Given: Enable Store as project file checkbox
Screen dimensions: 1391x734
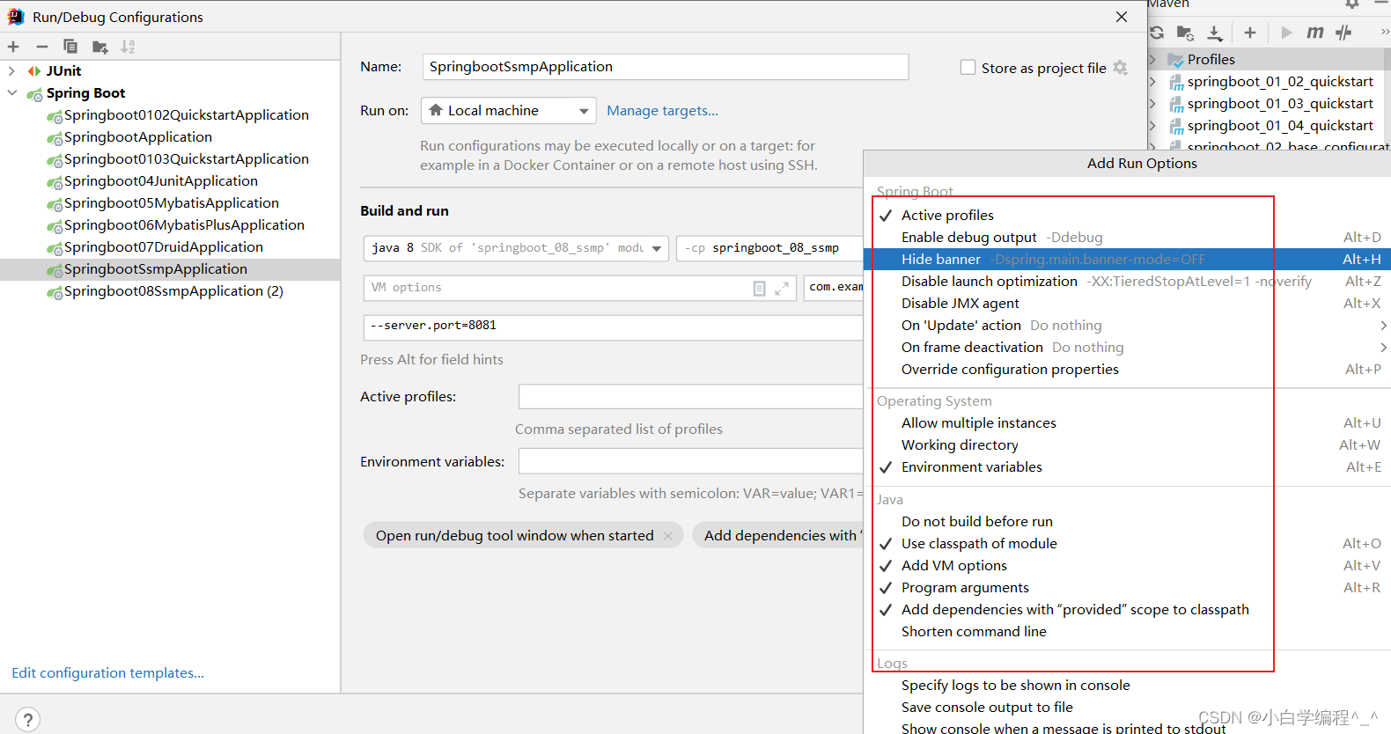Looking at the screenshot, I should [968, 68].
